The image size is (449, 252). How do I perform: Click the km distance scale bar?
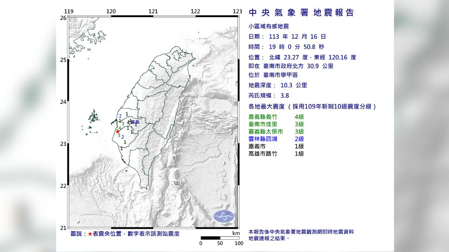click(x=220, y=238)
